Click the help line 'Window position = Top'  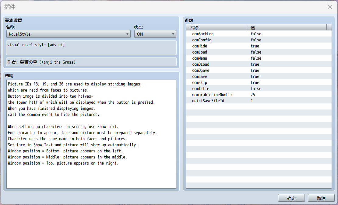pyautogui.click(x=63, y=163)
